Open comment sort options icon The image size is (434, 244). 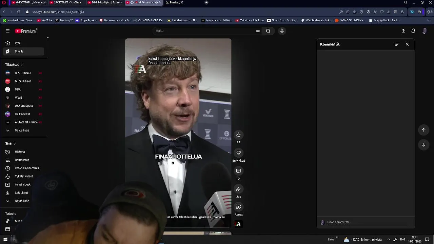coord(397,44)
